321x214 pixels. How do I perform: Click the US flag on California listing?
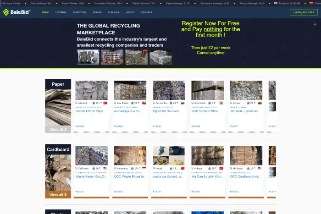105,168
